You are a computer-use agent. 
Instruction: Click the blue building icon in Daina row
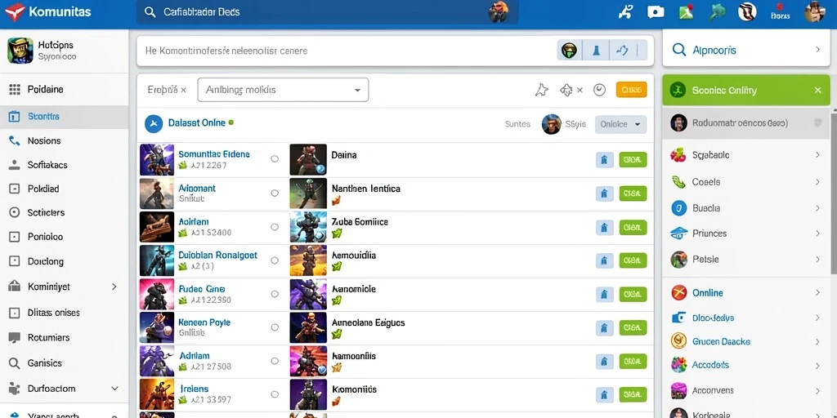pyautogui.click(x=604, y=159)
